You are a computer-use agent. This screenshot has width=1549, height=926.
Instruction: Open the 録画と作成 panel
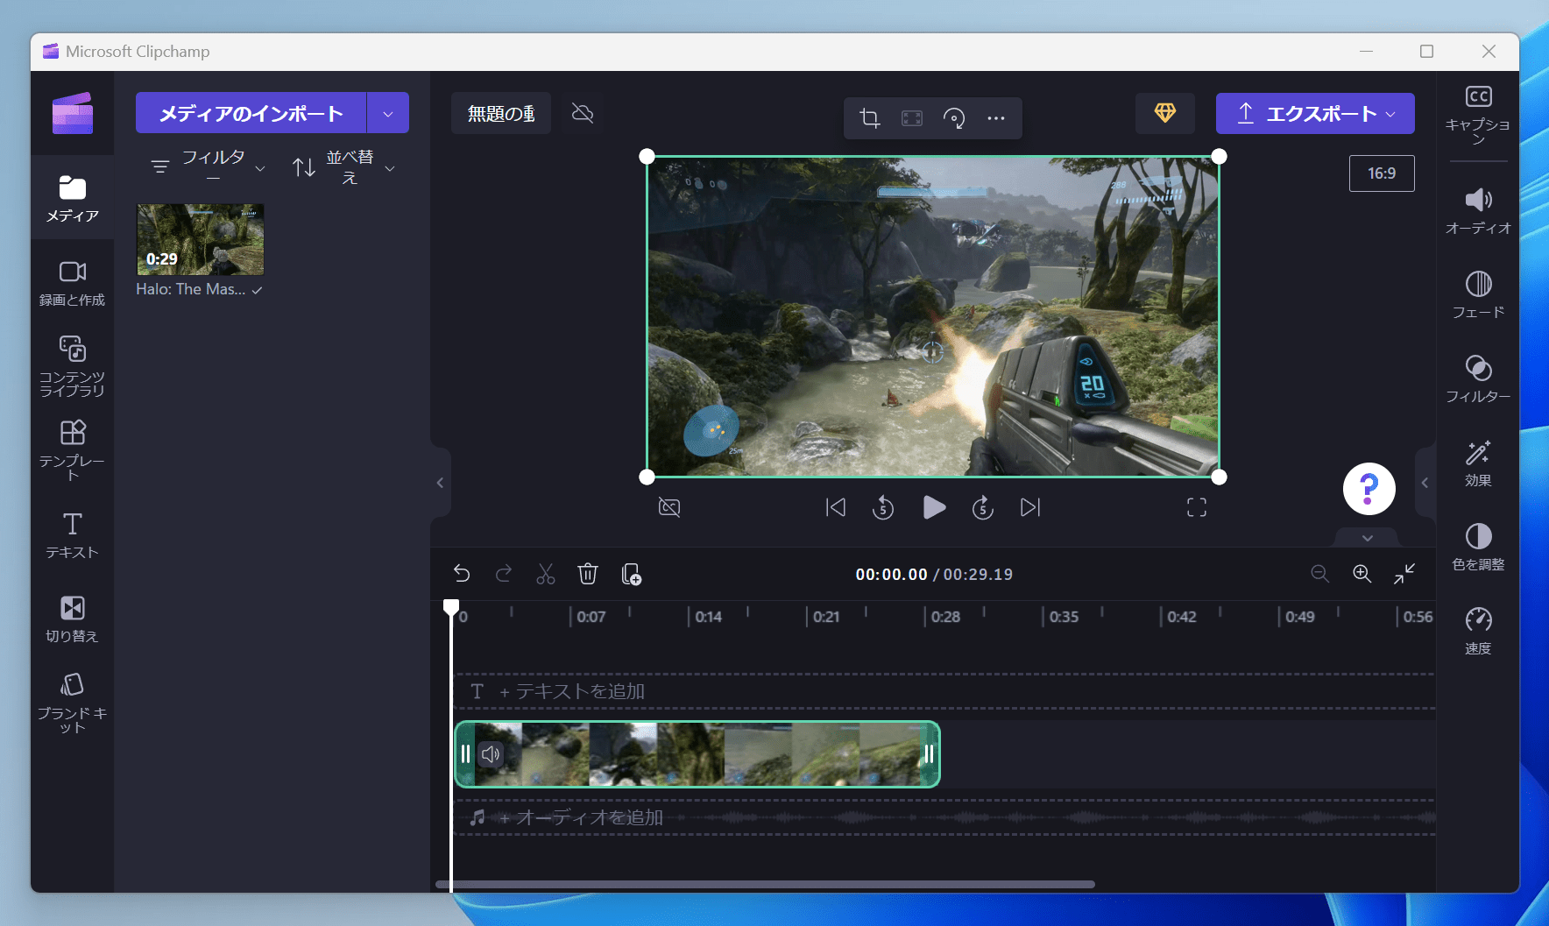tap(72, 283)
